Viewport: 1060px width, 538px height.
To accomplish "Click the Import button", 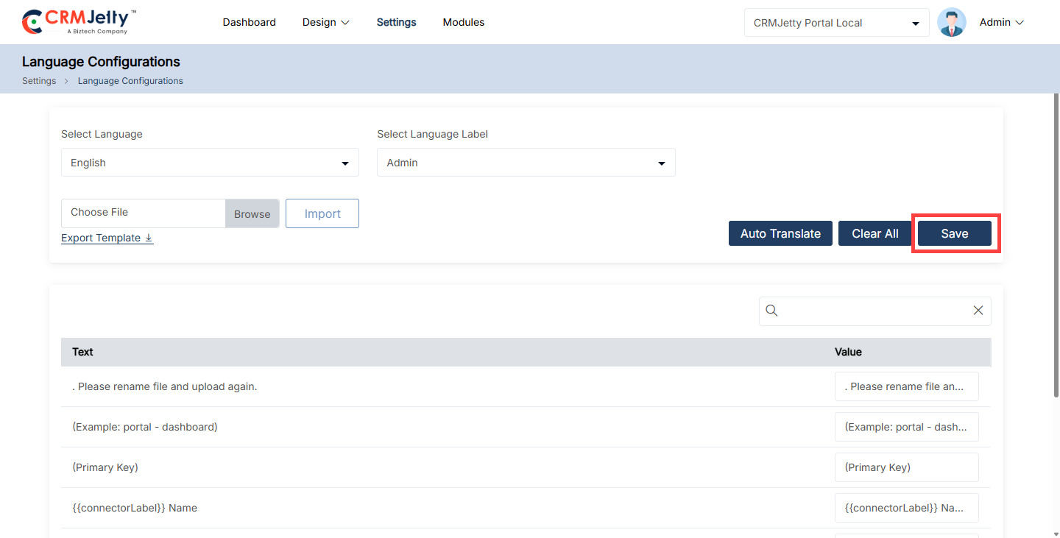I will 322,213.
